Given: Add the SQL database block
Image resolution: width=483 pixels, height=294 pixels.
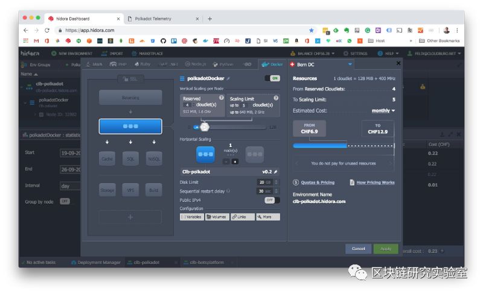Looking at the screenshot, I should pyautogui.click(x=130, y=158).
